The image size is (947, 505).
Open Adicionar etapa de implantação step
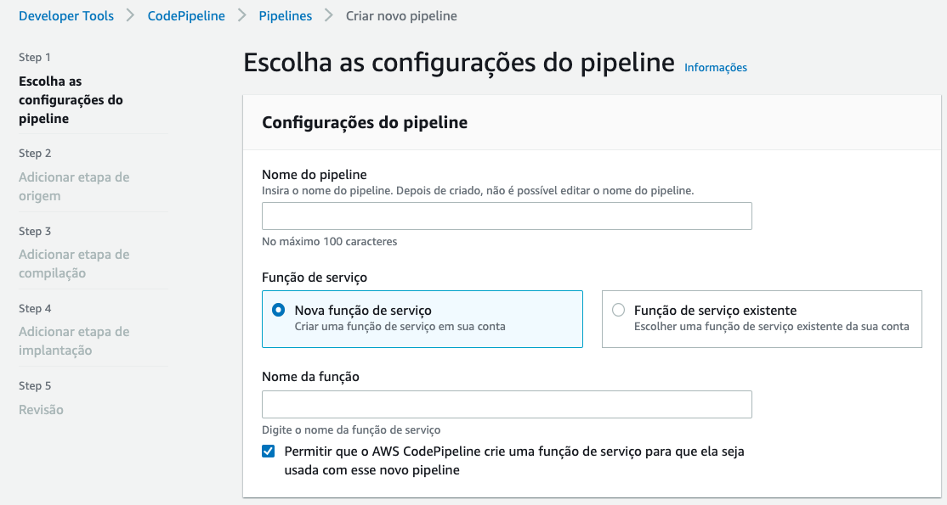tap(74, 341)
